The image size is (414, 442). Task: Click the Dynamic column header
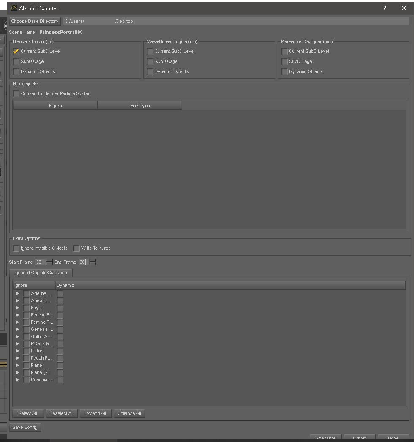coord(230,285)
